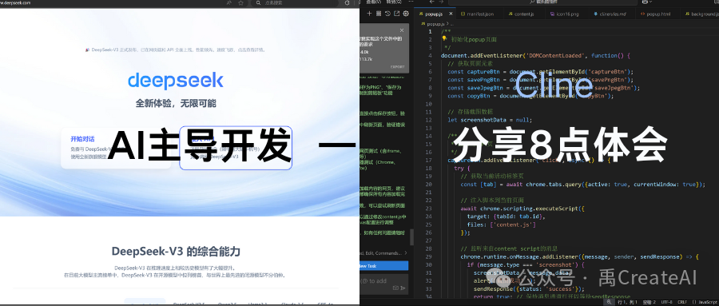
Task: Open Cline task history clock icon
Action: point(387,14)
